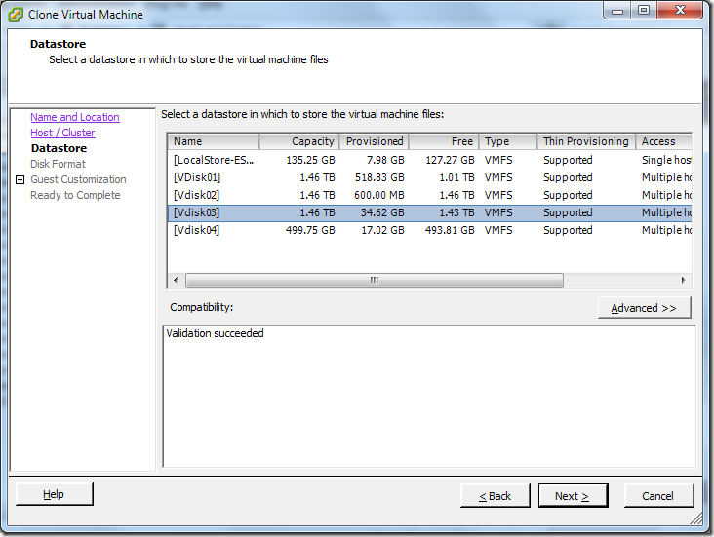Screen dimensions: 714x537
Task: Click the 1.01 TB free value
Action: click(456, 177)
